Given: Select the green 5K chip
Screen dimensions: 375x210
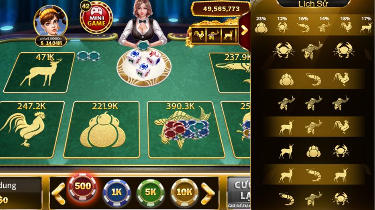Looking at the screenshot, I should point(150,192).
